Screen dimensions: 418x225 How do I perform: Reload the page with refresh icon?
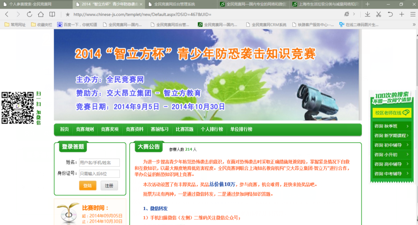point(29,14)
